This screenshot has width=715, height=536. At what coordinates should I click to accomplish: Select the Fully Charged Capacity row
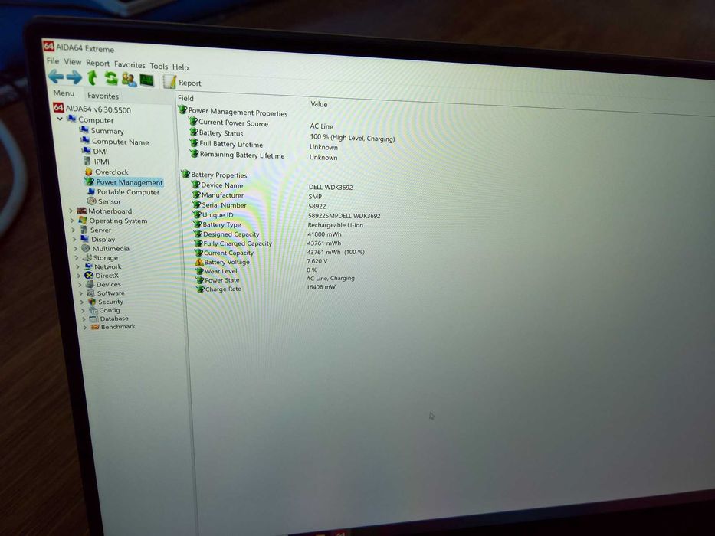pos(234,243)
